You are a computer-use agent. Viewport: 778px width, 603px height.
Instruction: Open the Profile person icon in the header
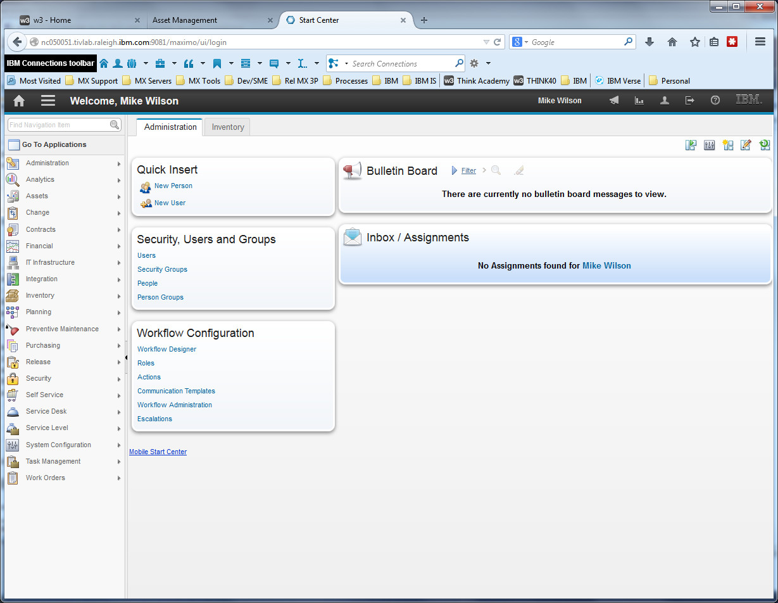click(x=665, y=101)
